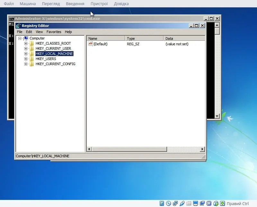Select HKEY_CLASSES_ROOT in the tree
The width and height of the screenshot is (257, 207).
click(x=53, y=43)
